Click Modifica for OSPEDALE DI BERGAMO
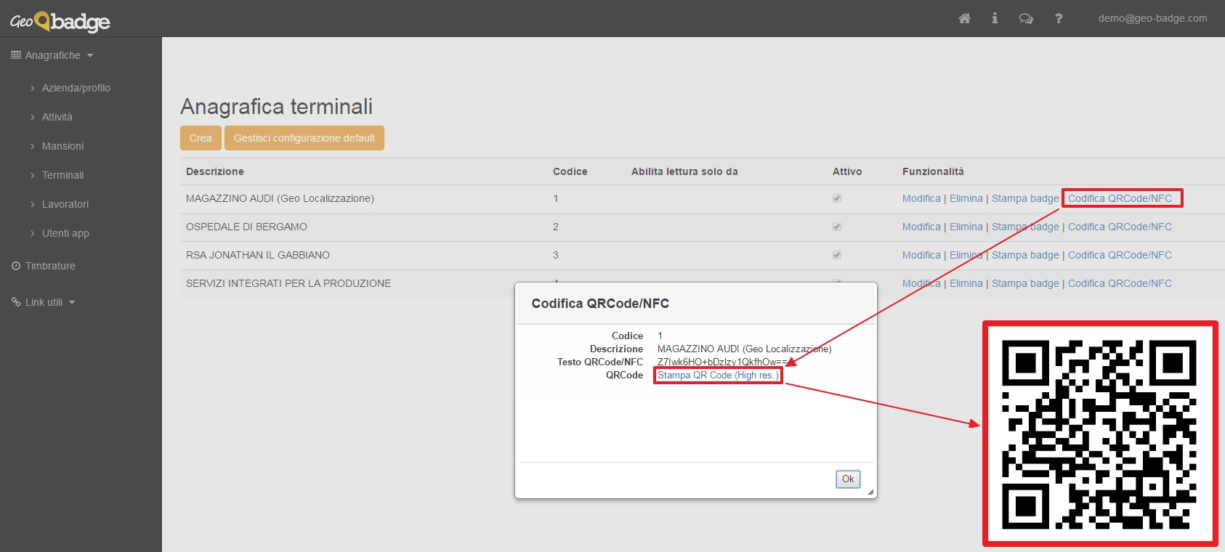The width and height of the screenshot is (1225, 552). coord(921,227)
